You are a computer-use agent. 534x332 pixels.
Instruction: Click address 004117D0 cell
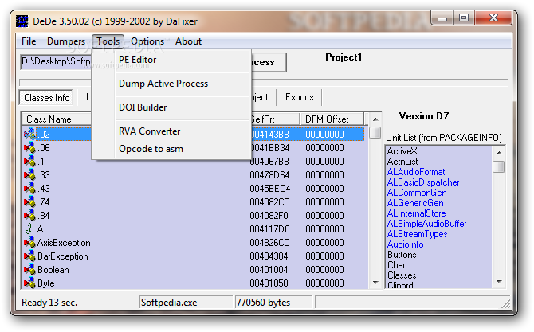pyautogui.click(x=269, y=229)
